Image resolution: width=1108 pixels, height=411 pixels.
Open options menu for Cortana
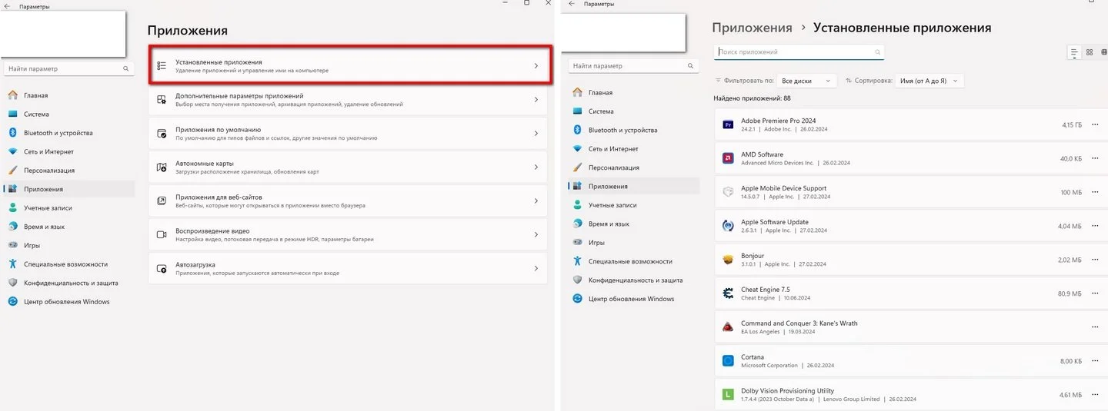(x=1095, y=361)
